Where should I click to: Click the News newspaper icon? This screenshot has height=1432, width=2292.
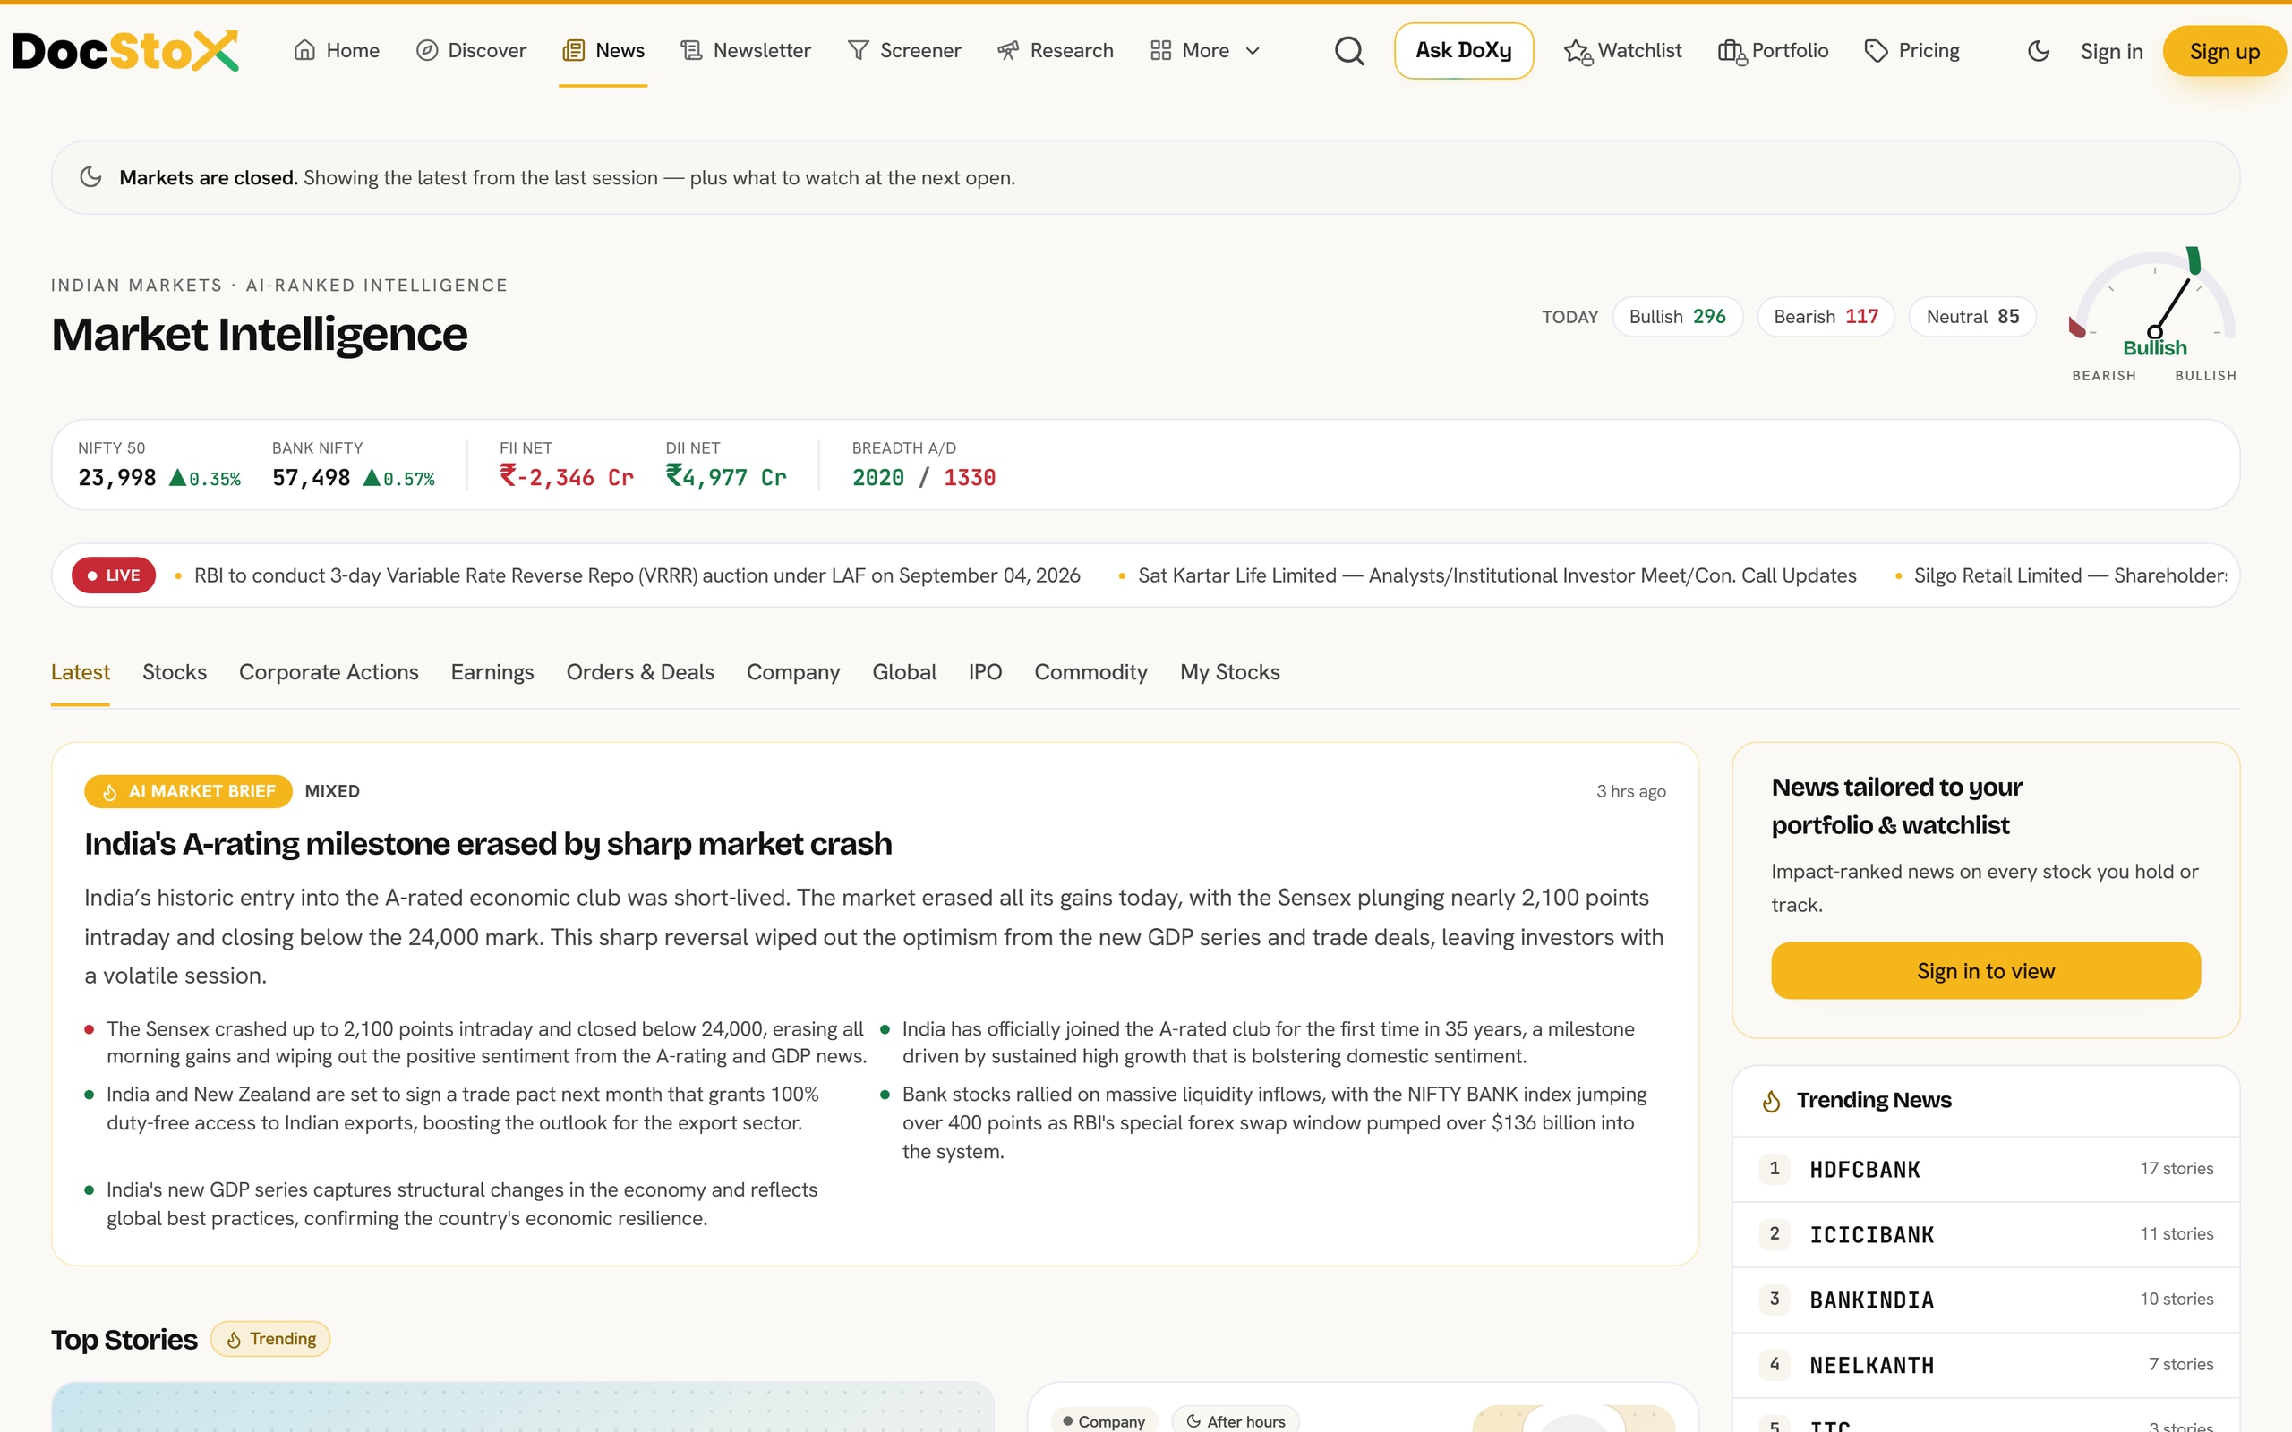tap(573, 50)
